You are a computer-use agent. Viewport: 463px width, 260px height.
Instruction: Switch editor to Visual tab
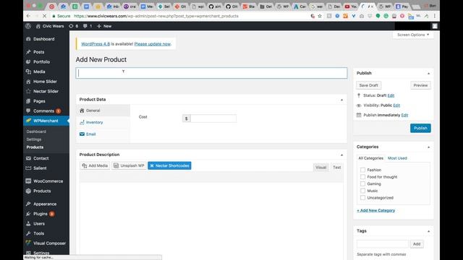[320, 167]
